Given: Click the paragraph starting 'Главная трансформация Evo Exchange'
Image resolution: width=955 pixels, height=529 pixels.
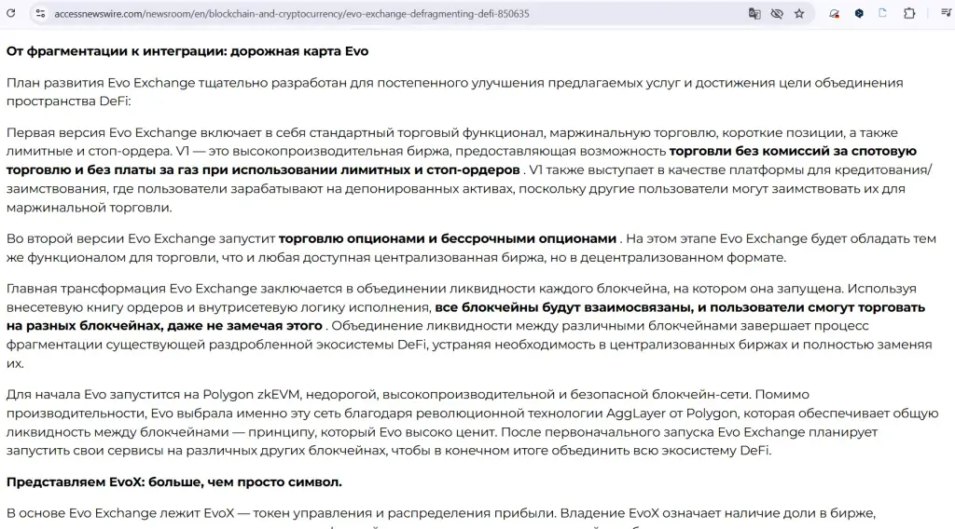Looking at the screenshot, I should [x=469, y=326].
